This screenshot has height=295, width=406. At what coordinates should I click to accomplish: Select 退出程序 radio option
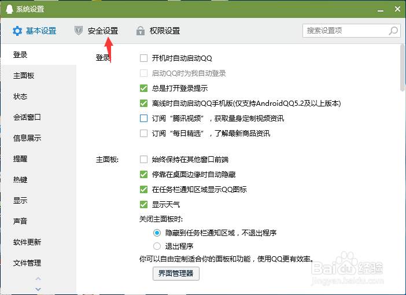point(157,246)
